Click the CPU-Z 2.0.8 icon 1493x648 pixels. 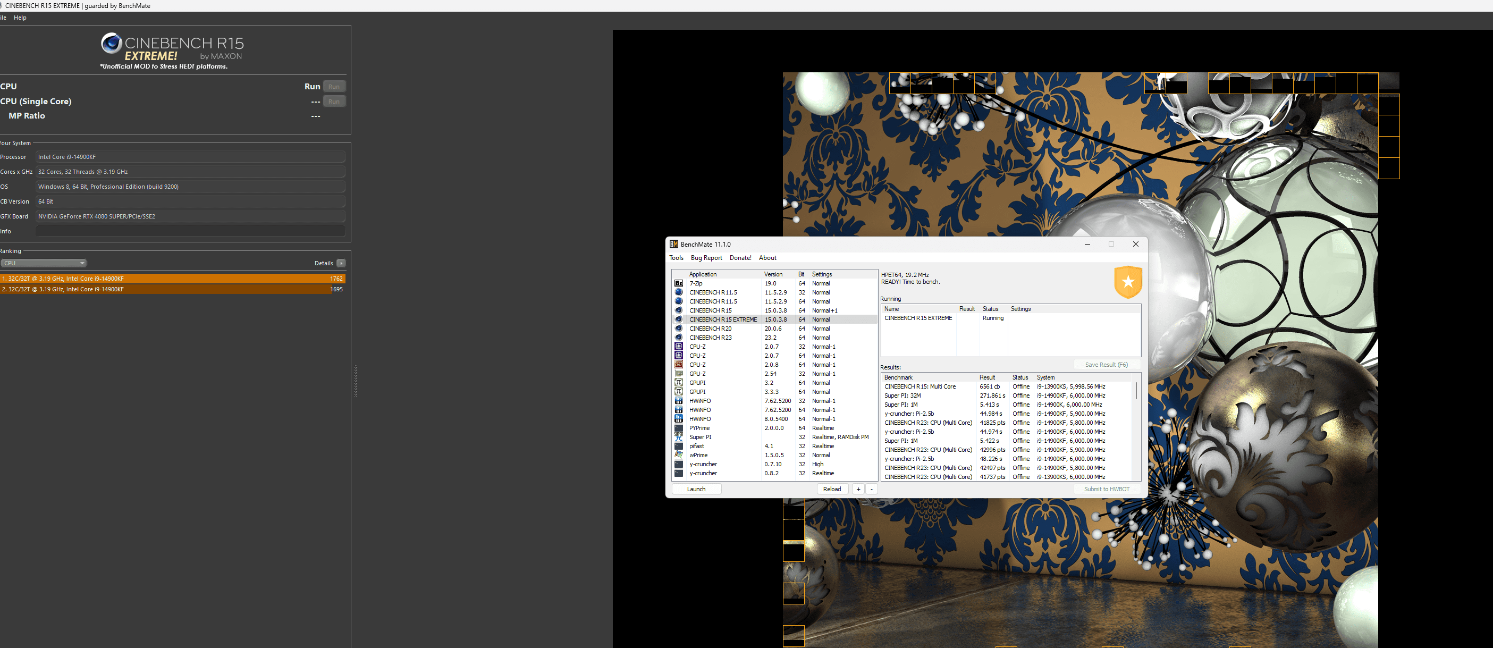pos(679,365)
